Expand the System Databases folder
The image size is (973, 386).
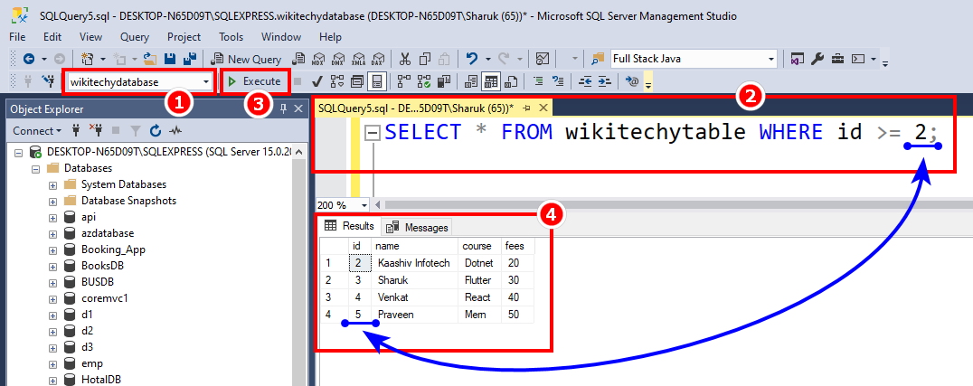pos(53,184)
